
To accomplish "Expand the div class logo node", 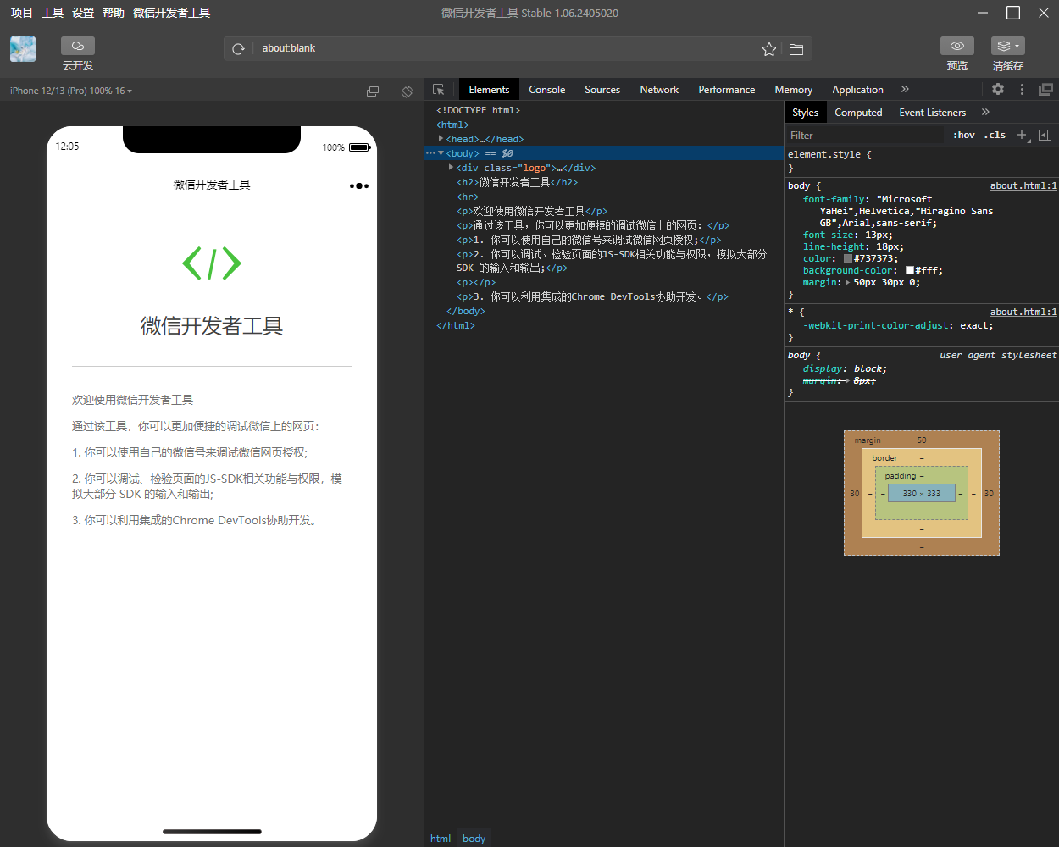I will pos(451,167).
